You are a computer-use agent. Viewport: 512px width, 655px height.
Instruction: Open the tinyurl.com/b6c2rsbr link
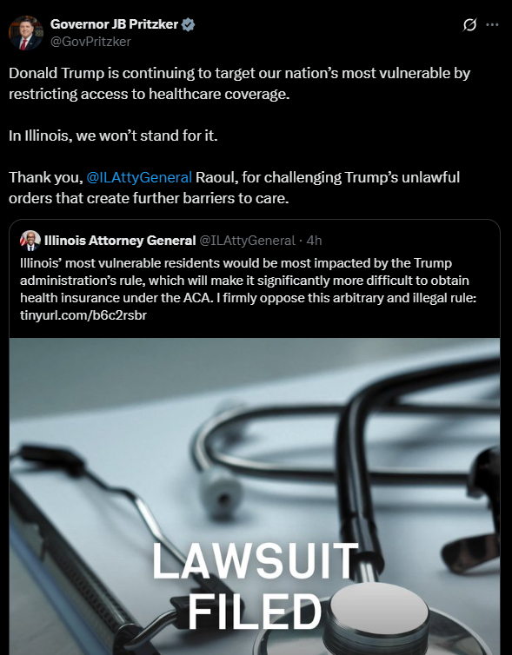pyautogui.click(x=83, y=315)
